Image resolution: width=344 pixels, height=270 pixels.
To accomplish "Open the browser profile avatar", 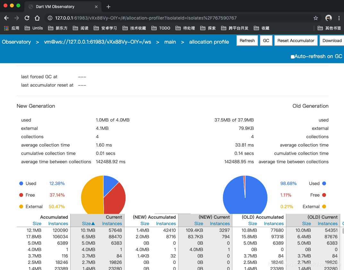I will click(x=328, y=18).
